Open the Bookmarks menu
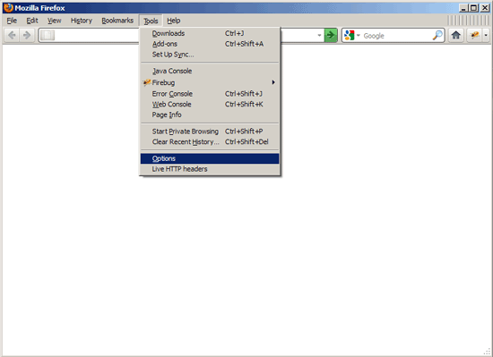The image size is (493, 357). (x=117, y=21)
